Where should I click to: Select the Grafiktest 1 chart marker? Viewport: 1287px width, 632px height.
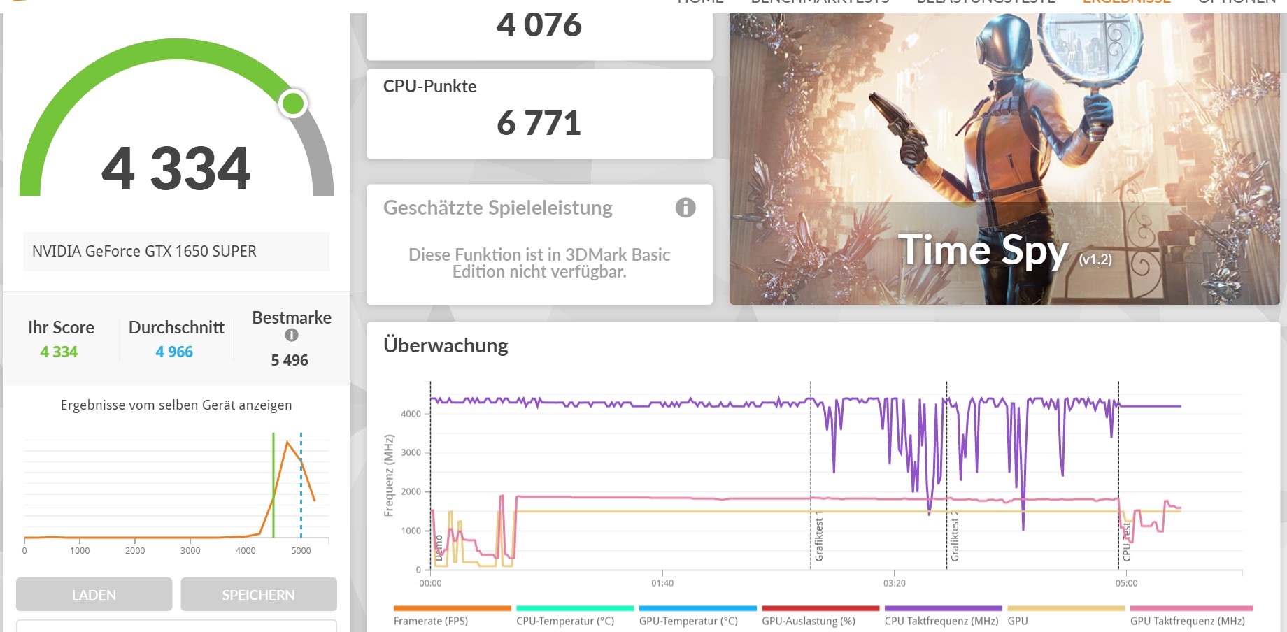click(x=819, y=538)
